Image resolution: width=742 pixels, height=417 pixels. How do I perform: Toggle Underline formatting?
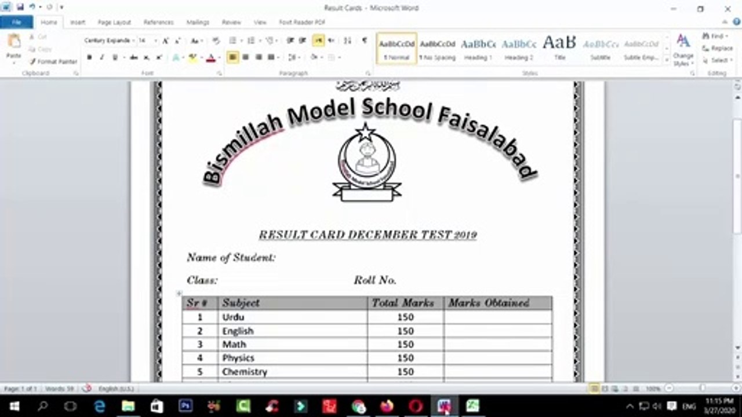tap(114, 57)
